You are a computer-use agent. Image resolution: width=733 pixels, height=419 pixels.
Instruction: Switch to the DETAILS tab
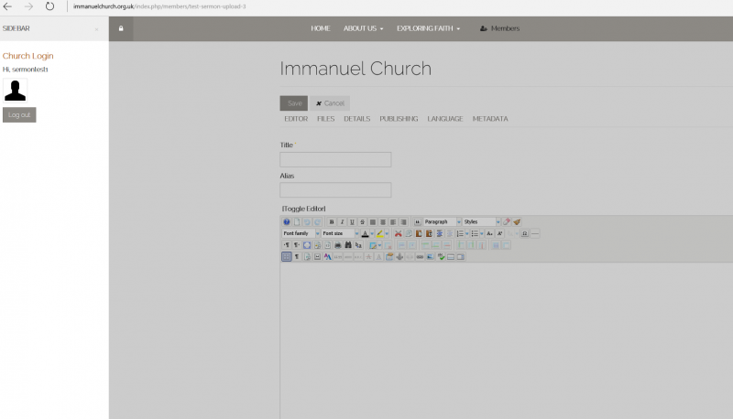(x=357, y=119)
